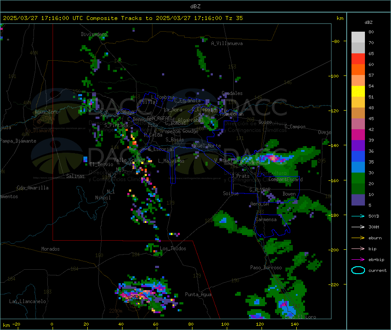Click the slate purple swatch at 10 dBZ
Screen dimensions: 391x330
pos(358,200)
